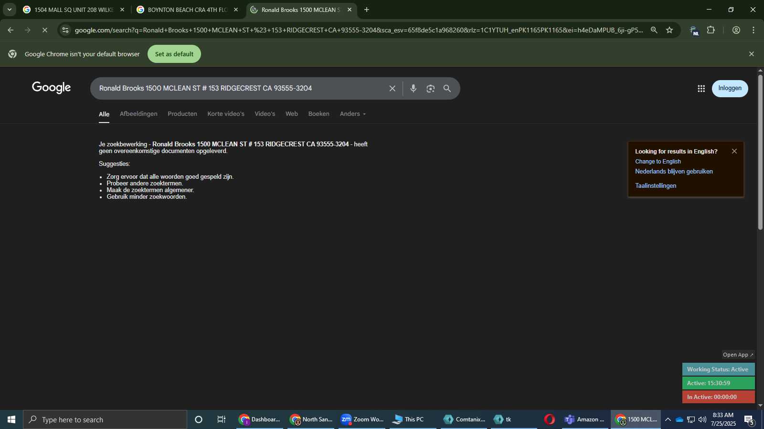Viewport: 764px width, 429px height.
Task: Close the 1504 MALL SQ tab
Action: pos(122,10)
